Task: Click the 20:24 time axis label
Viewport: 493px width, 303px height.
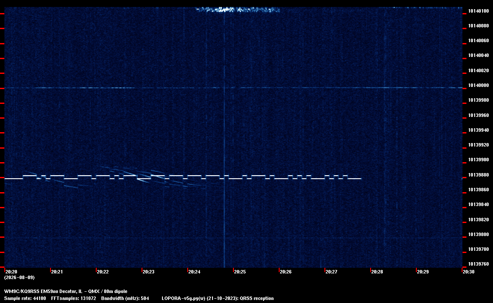Action: pyautogui.click(x=194, y=272)
